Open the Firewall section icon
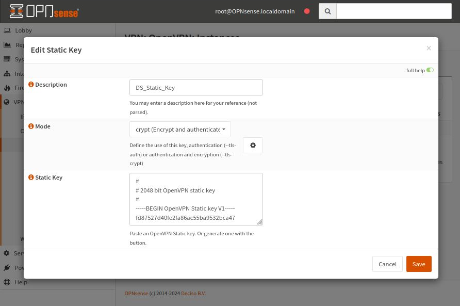The height and width of the screenshot is (306, 460). click(x=7, y=88)
